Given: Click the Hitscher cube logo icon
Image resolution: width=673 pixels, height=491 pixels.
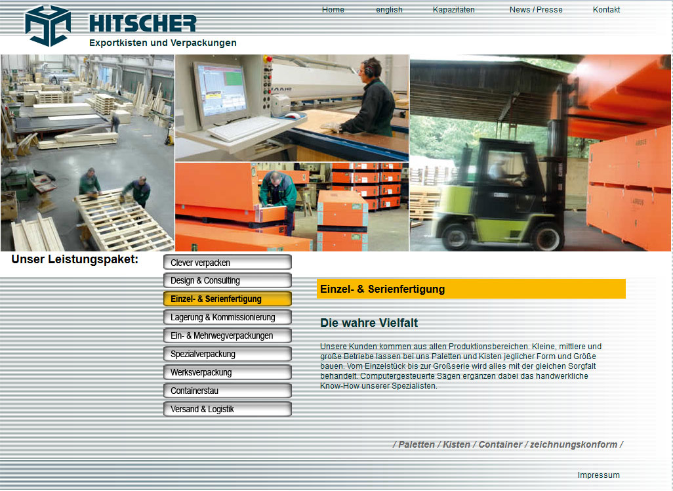Looking at the screenshot, I should click(48, 26).
